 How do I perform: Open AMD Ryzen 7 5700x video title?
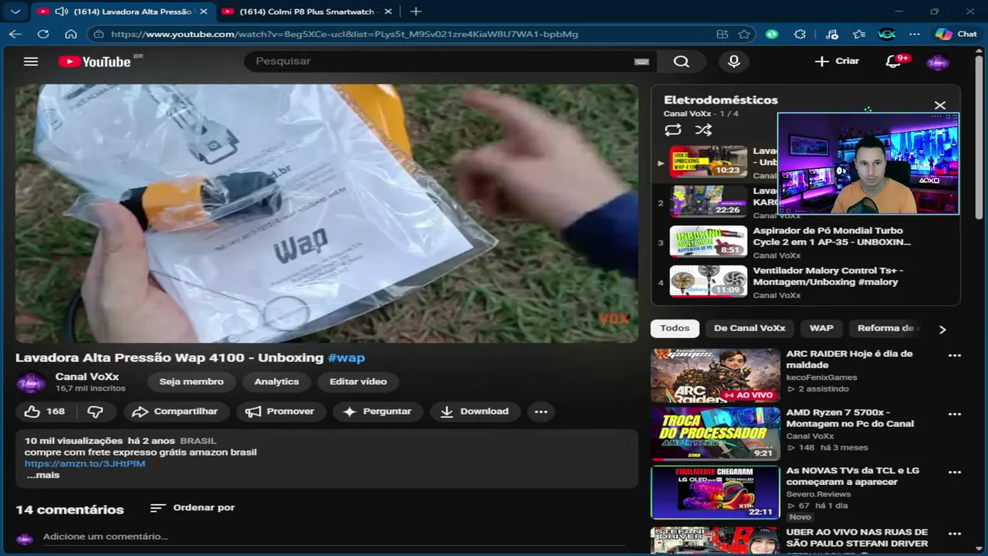(x=850, y=418)
